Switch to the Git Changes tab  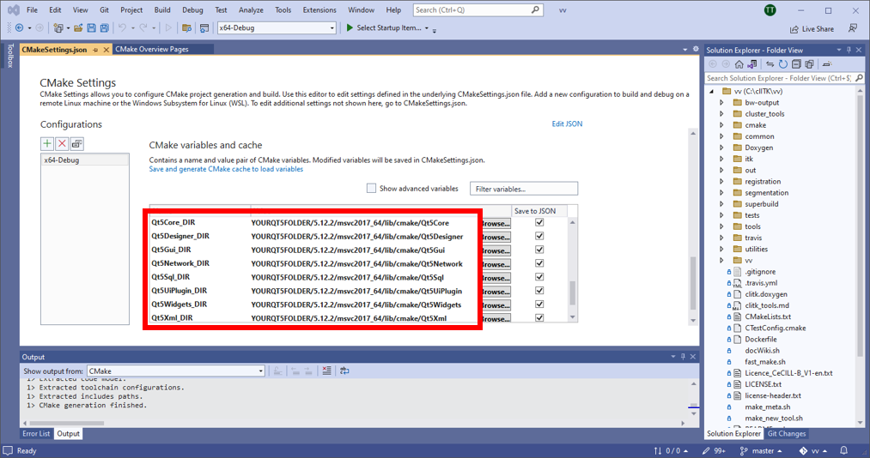click(786, 434)
